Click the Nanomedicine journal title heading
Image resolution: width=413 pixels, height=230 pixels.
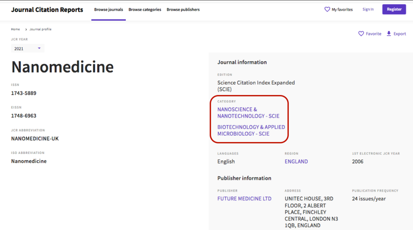62,67
